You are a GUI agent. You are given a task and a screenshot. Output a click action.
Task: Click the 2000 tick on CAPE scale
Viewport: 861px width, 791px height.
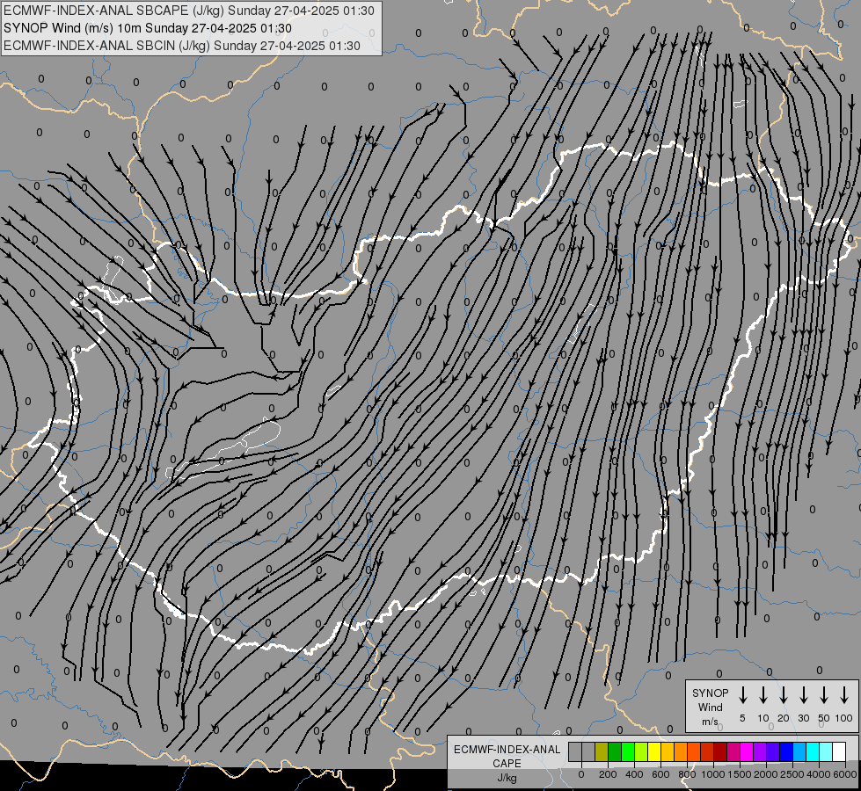click(766, 774)
